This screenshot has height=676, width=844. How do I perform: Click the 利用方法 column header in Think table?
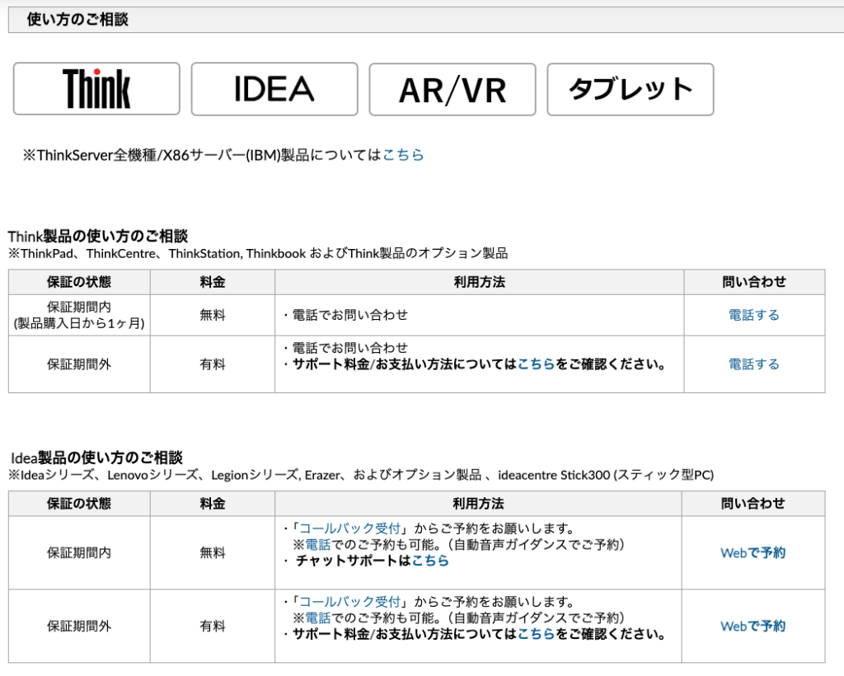pyautogui.click(x=479, y=282)
